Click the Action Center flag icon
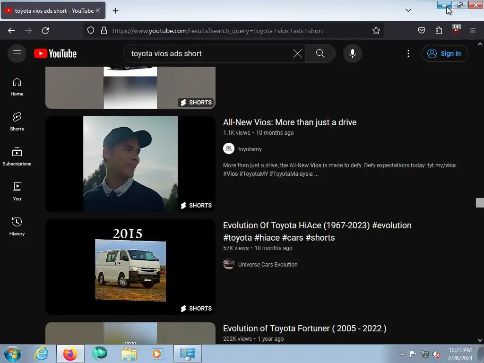 click(x=413, y=354)
